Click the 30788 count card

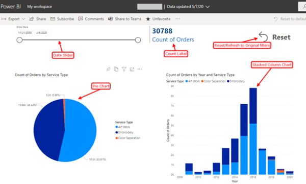pos(162,31)
